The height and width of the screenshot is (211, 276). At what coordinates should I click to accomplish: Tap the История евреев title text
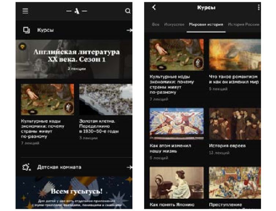(x=227, y=146)
